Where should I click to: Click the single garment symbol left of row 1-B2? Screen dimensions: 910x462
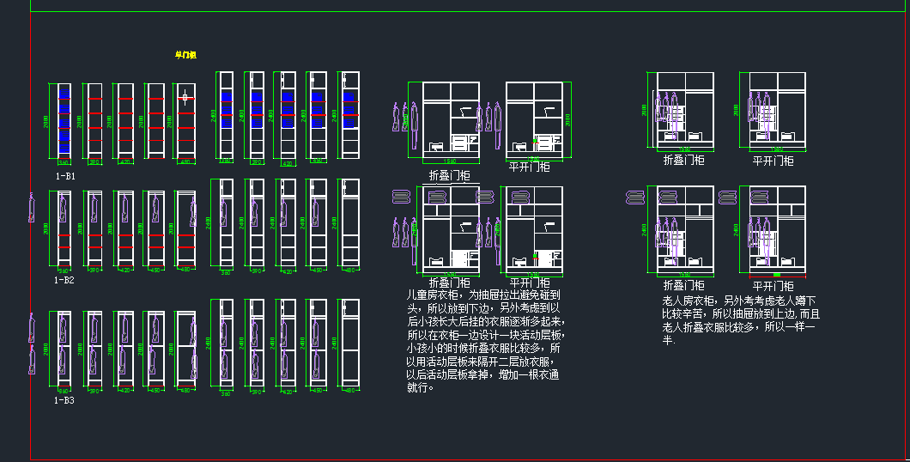32,208
